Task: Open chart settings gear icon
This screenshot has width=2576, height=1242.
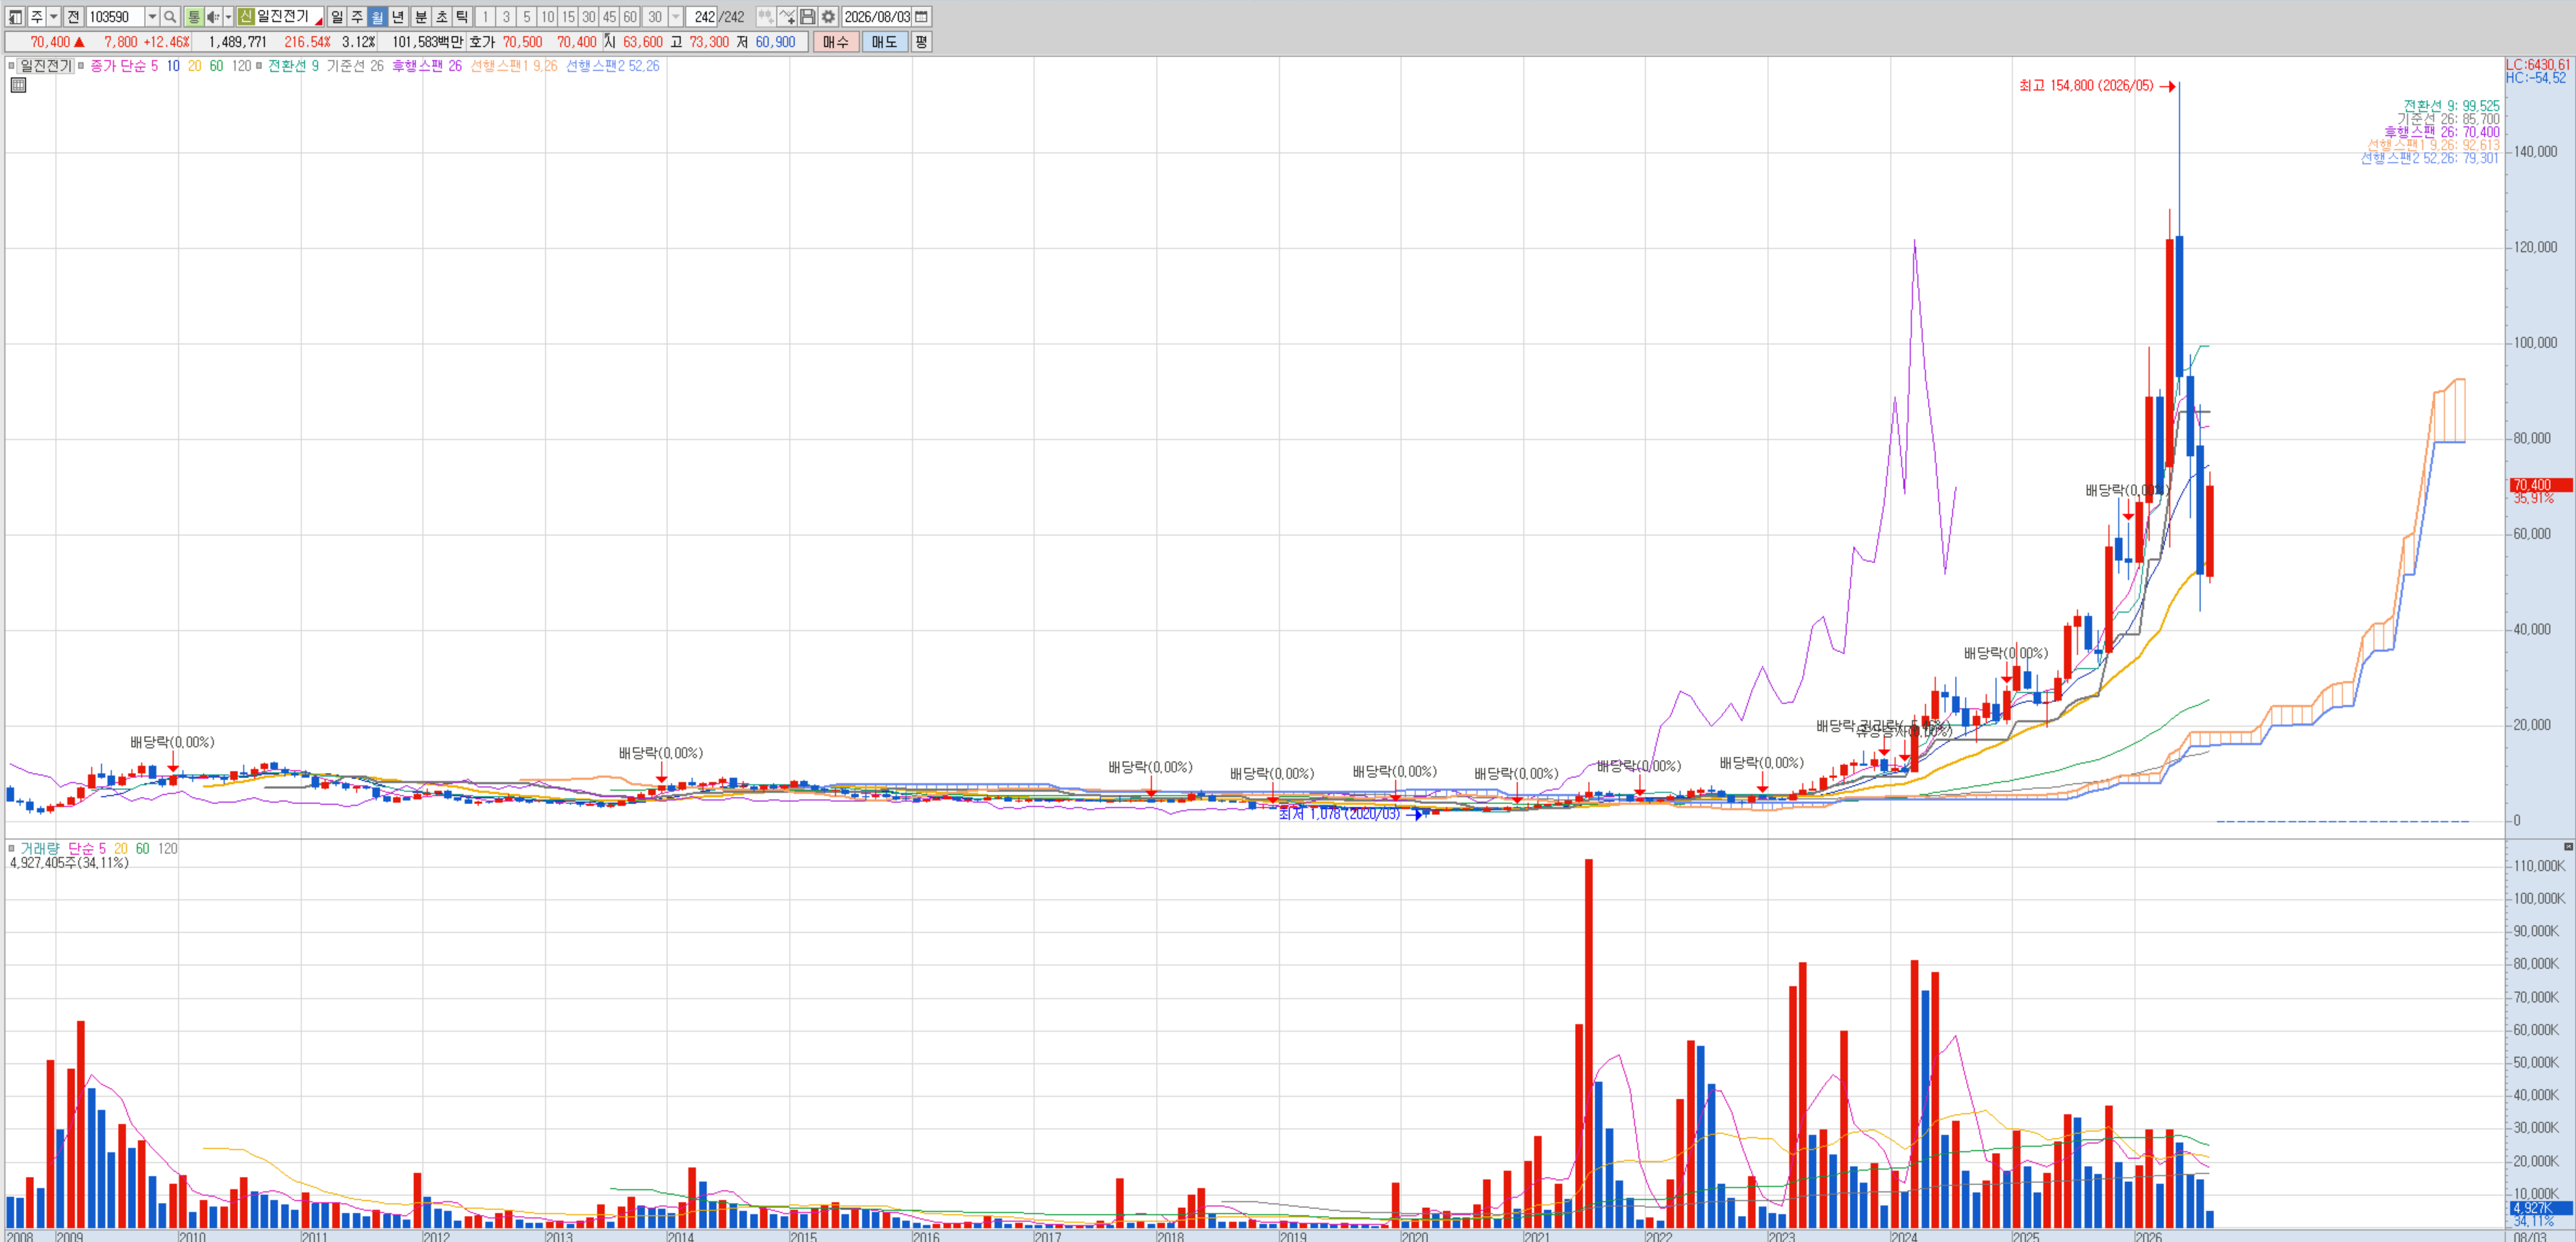Action: coord(828,17)
